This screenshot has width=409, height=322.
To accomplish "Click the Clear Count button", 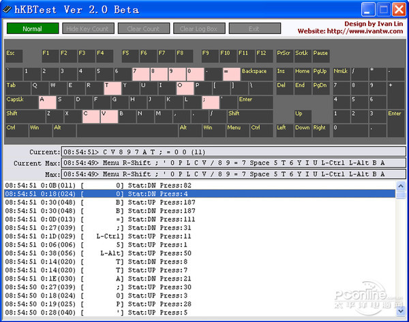I will [x=143, y=29].
